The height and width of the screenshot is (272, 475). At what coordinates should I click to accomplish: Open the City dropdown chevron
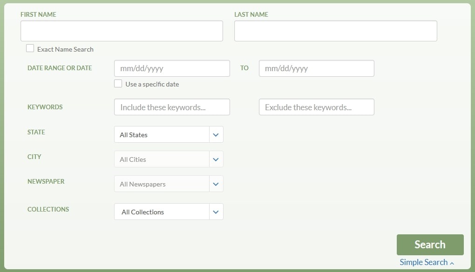tap(216, 159)
